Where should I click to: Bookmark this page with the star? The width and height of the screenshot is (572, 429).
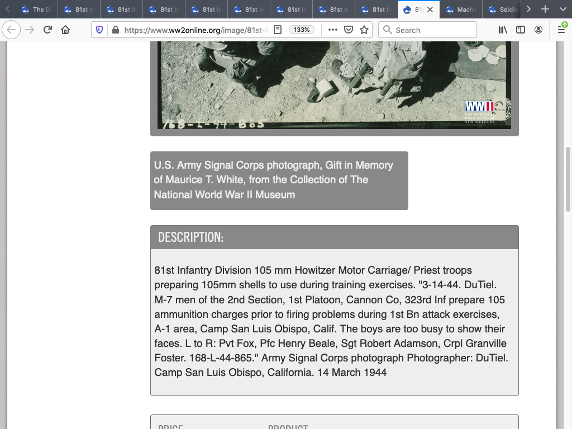click(364, 30)
